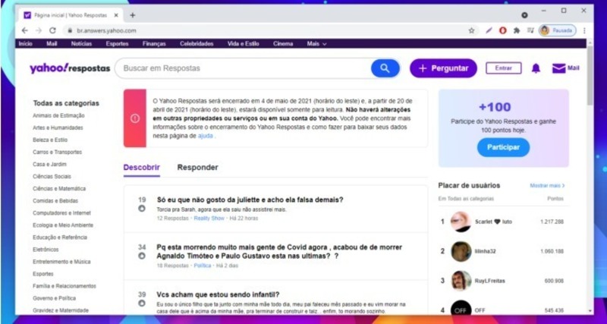Open the Reality Show category link
Viewport: 607px width, 324px height.
[x=209, y=219]
